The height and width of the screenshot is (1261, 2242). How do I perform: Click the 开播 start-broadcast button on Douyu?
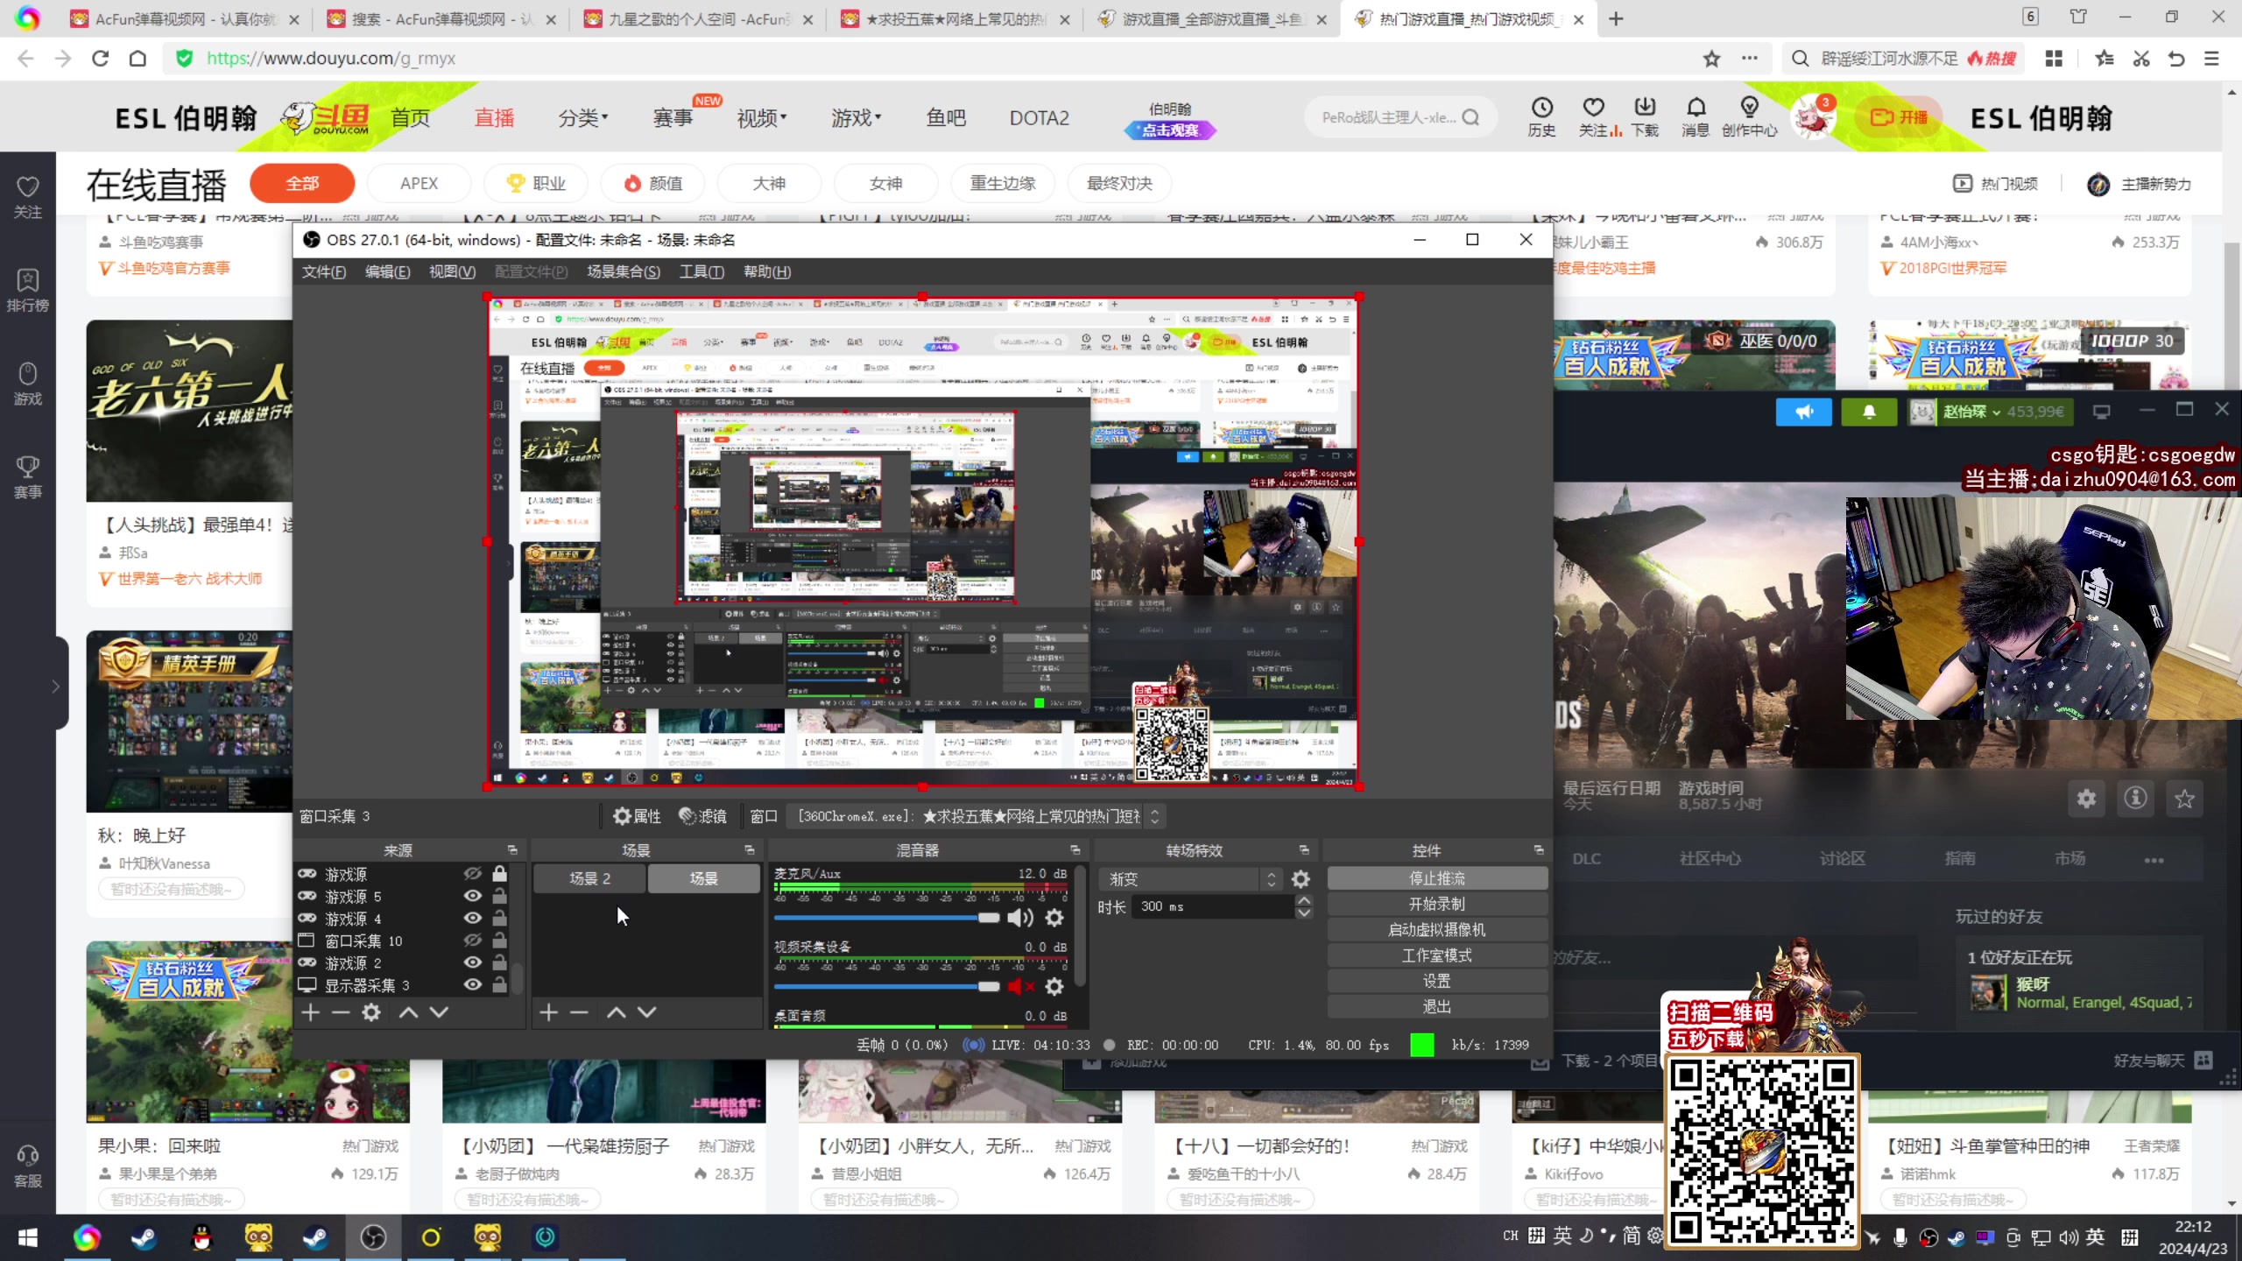point(1900,117)
